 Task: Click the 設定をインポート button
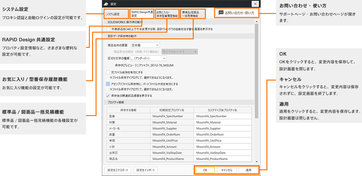click(145, 170)
